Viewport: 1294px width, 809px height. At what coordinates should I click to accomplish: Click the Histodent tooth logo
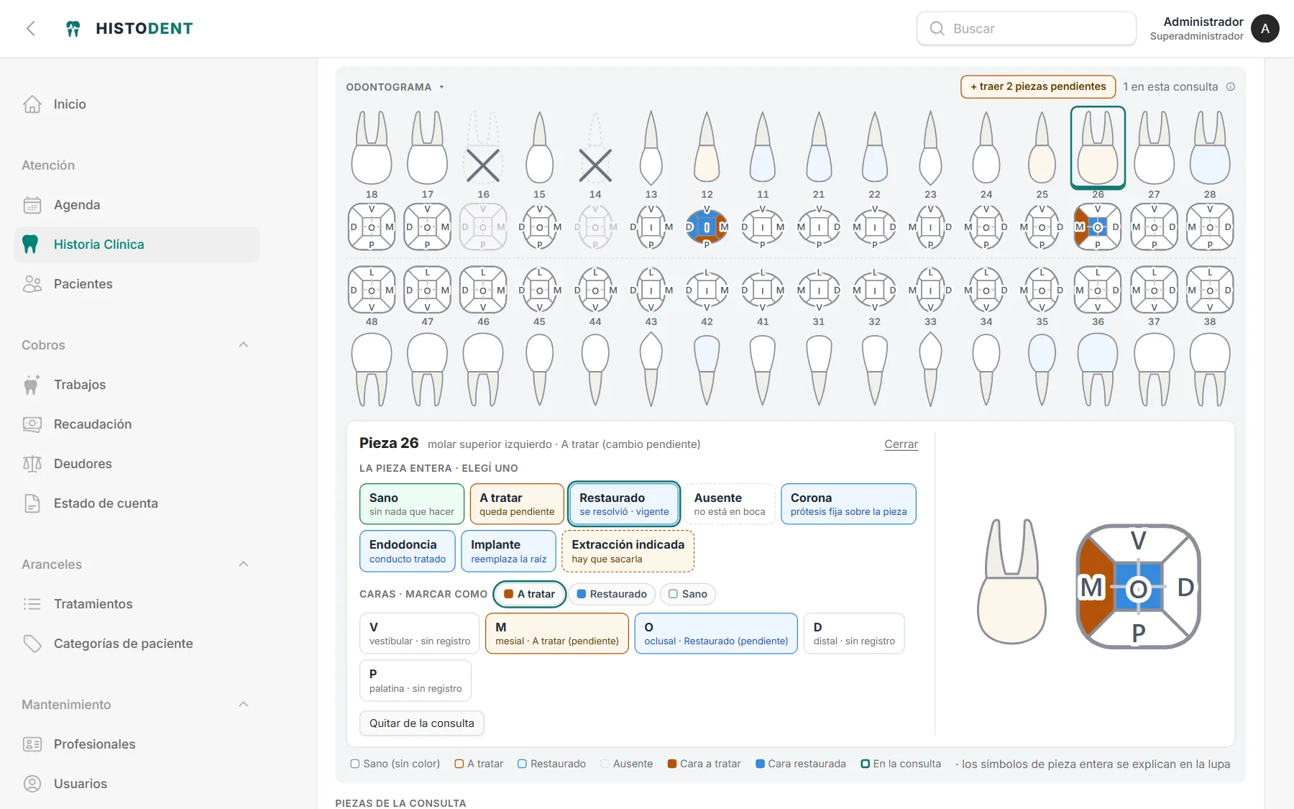click(x=73, y=29)
